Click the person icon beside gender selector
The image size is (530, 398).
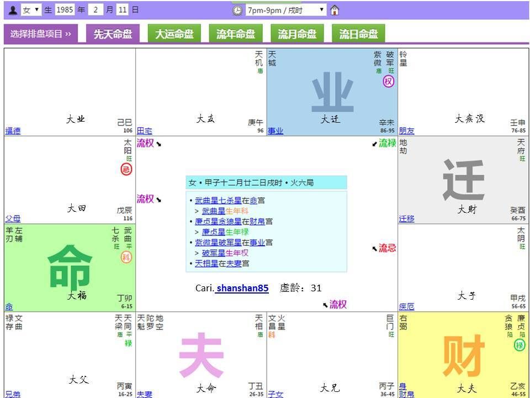tap(13, 10)
